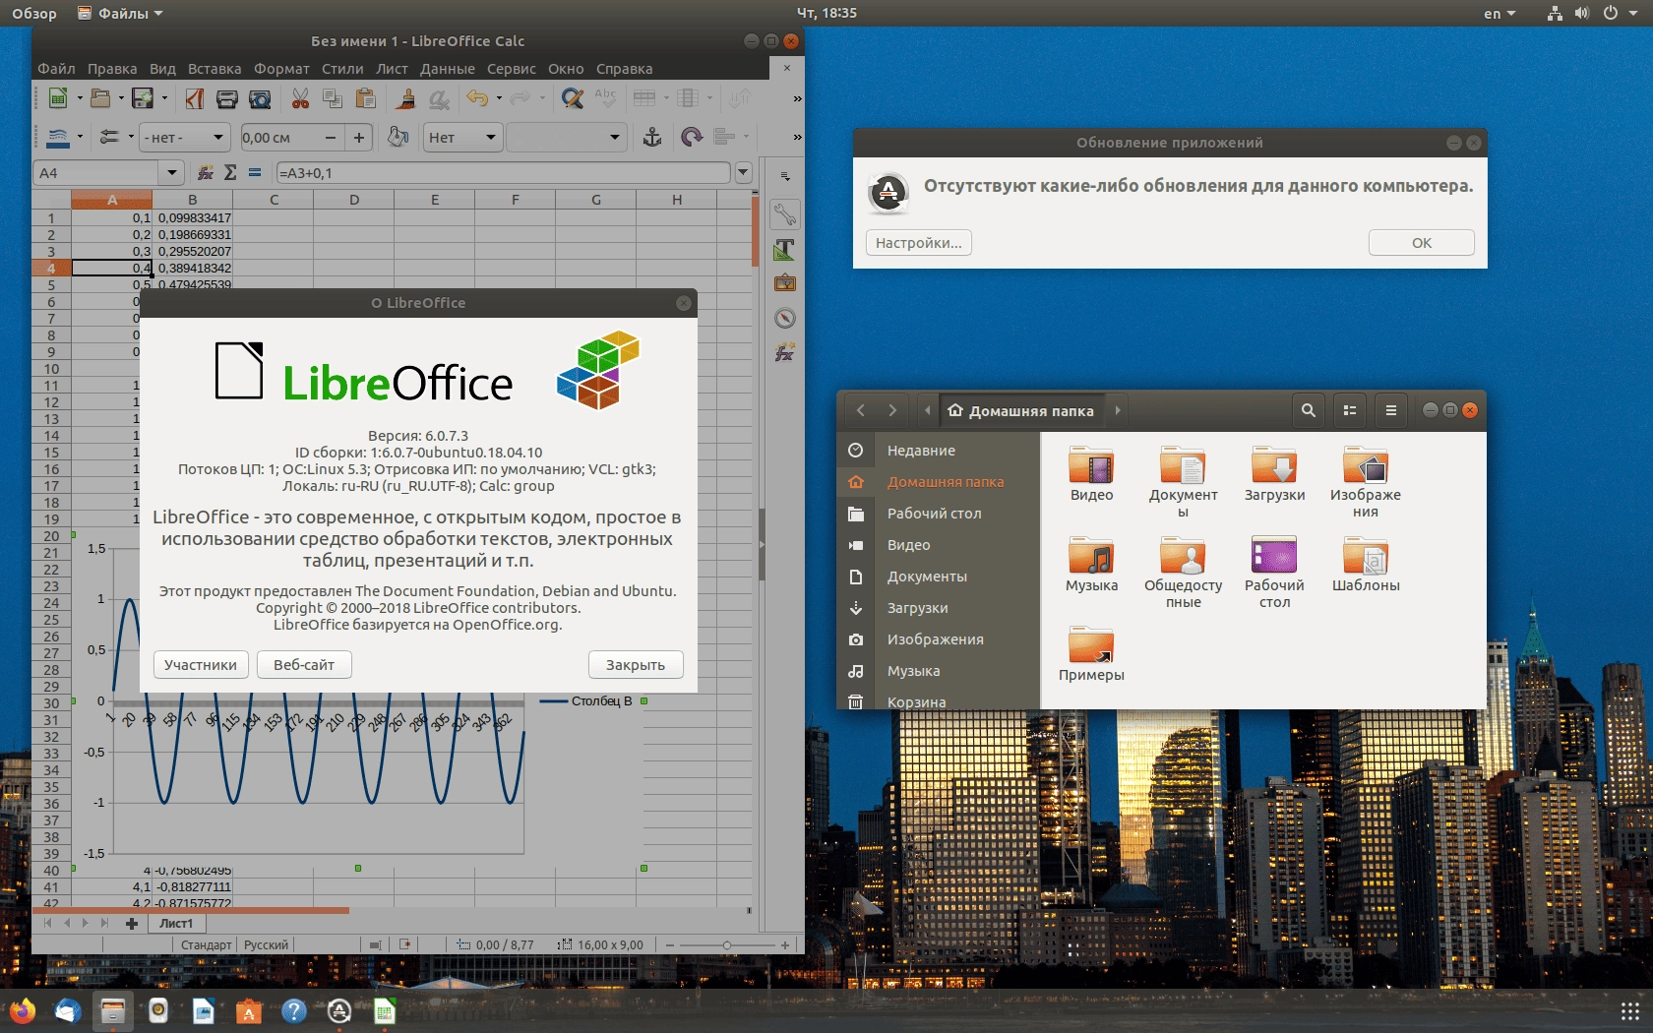The image size is (1653, 1033).
Task: Click the Cut scissors icon
Action: click(x=300, y=97)
